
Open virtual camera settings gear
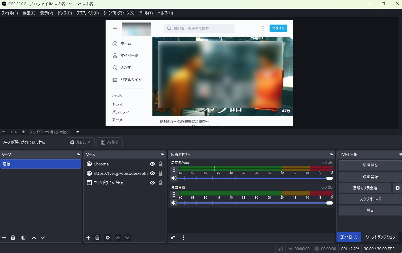click(397, 188)
